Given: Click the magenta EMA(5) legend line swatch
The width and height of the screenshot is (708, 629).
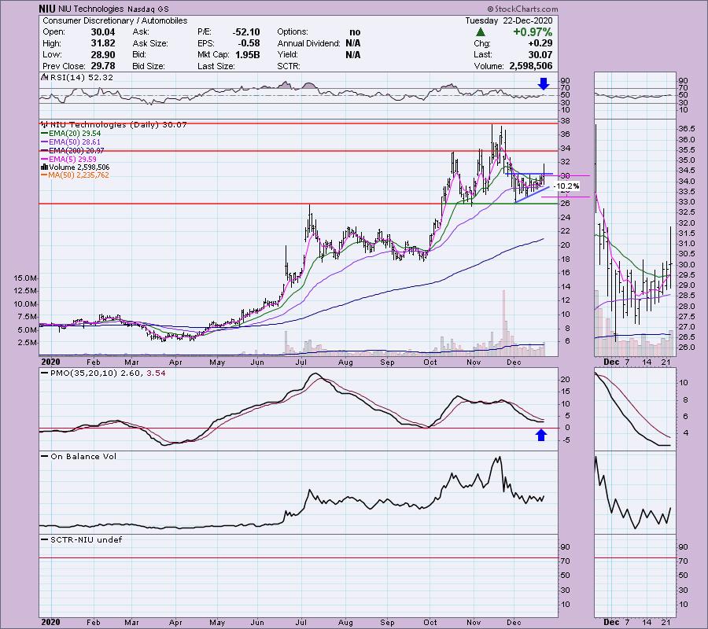Looking at the screenshot, I should [x=44, y=160].
